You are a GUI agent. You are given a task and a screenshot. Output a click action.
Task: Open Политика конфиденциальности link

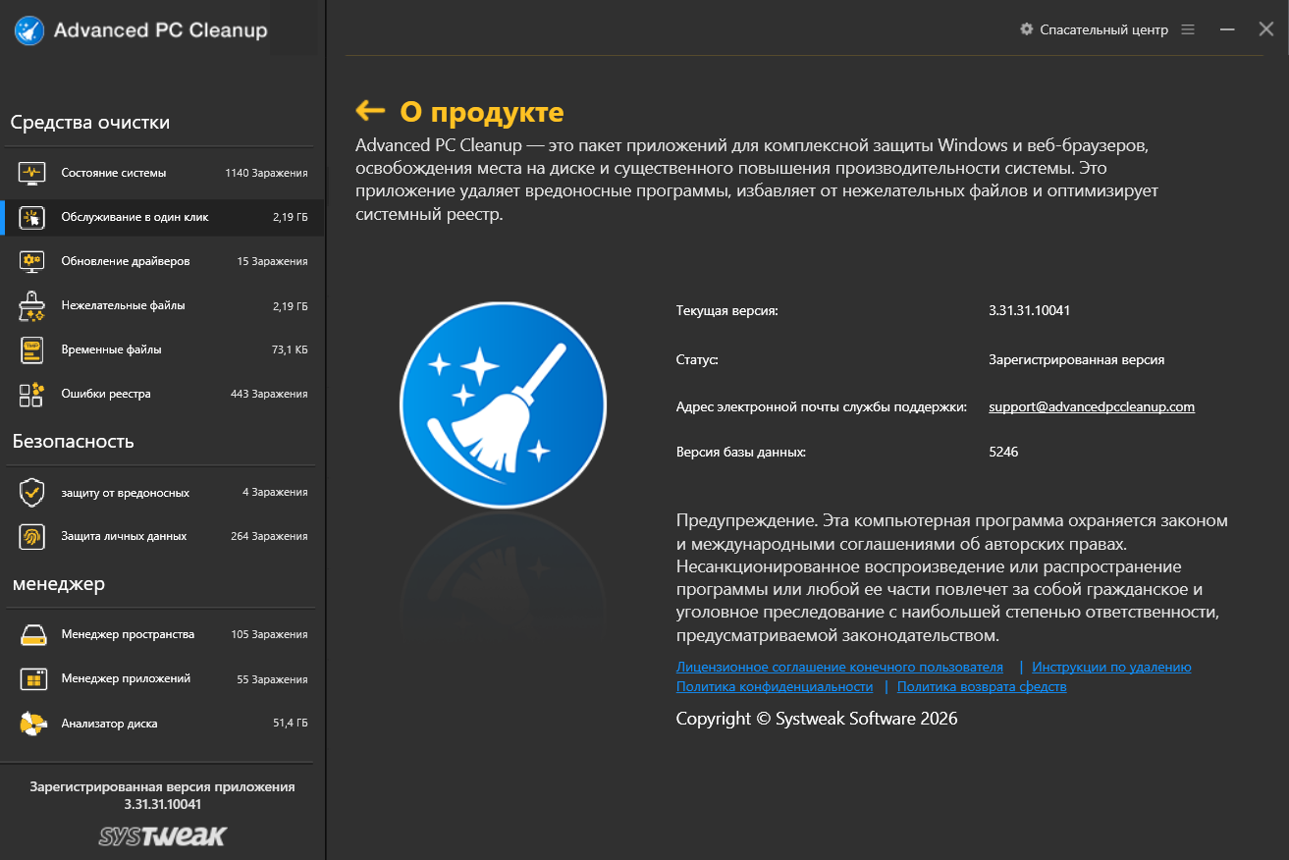pyautogui.click(x=775, y=686)
